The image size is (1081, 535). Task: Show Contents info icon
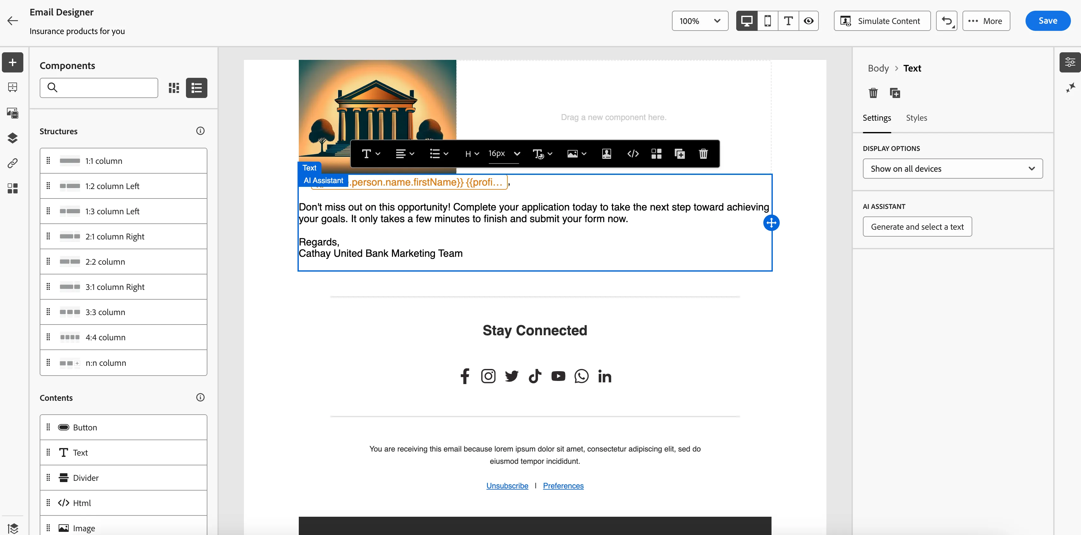pos(200,397)
